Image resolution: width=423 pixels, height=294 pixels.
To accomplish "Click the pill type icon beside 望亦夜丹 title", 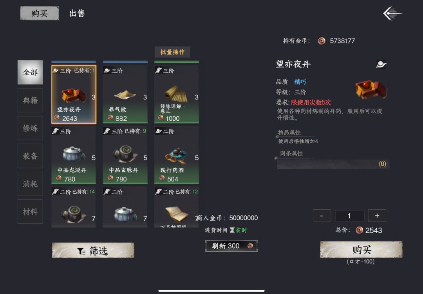I will [381, 64].
